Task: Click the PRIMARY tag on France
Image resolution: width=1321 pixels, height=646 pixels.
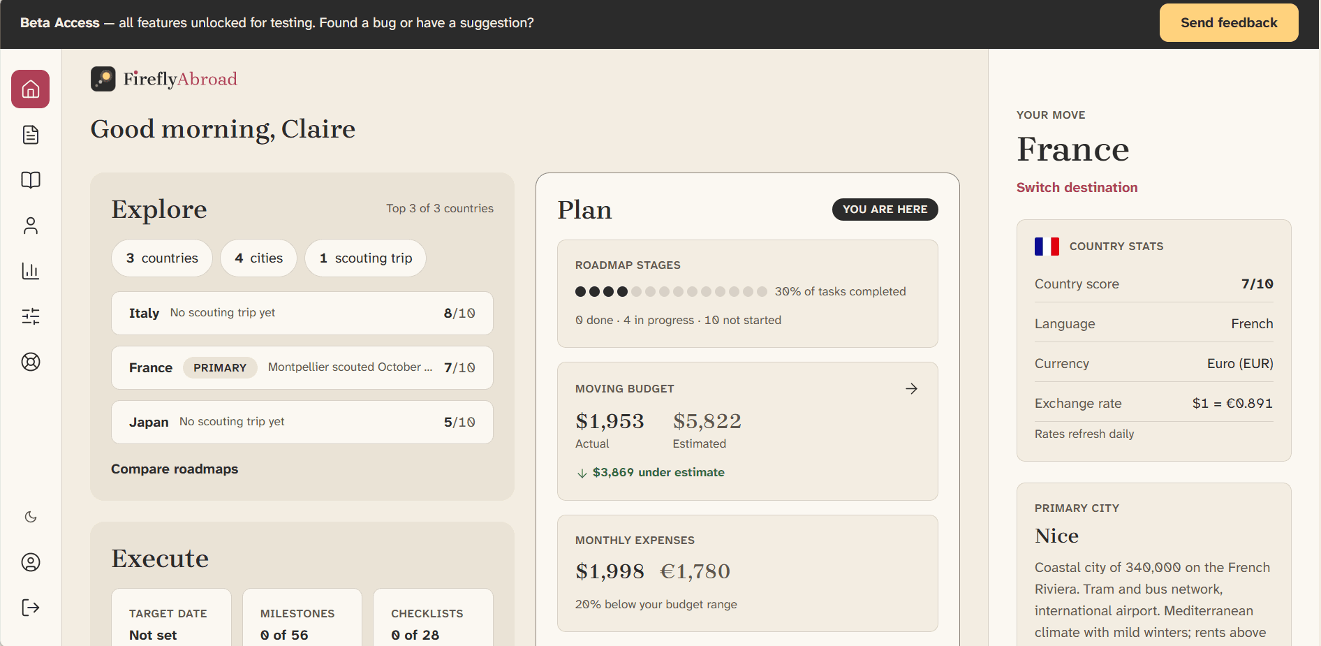Action: pos(220,367)
